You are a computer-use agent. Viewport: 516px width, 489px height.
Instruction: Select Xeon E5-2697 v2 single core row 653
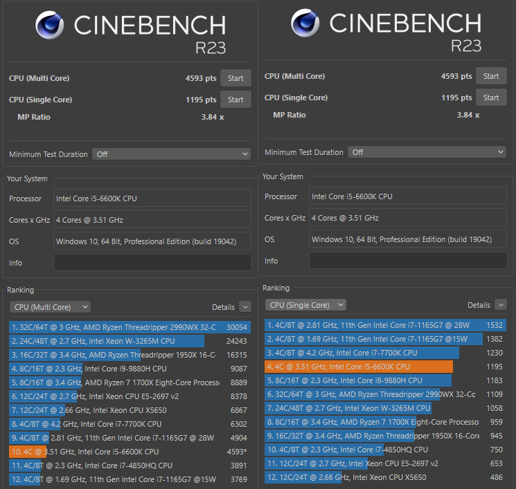pyautogui.click(x=385, y=463)
